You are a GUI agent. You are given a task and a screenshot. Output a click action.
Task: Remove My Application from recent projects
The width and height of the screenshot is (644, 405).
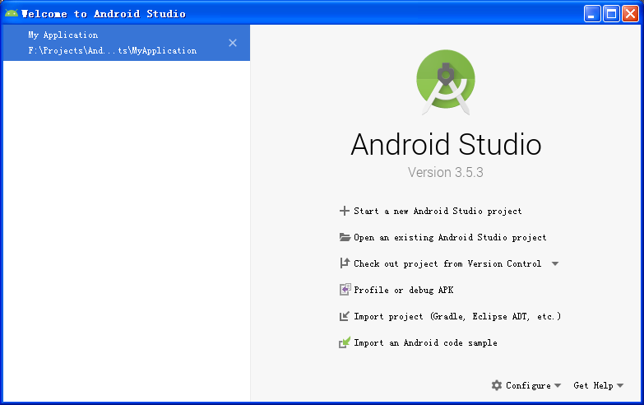pos(233,43)
